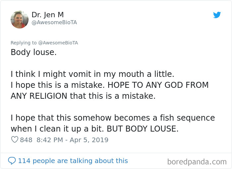The width and height of the screenshot is (232, 169).
Task: Click the speech bubble conversation icon
Action: [x=12, y=161]
